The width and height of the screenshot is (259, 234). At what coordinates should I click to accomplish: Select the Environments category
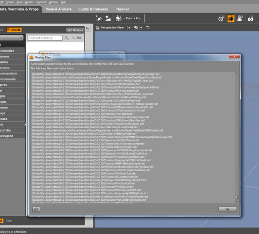(x=12, y=79)
